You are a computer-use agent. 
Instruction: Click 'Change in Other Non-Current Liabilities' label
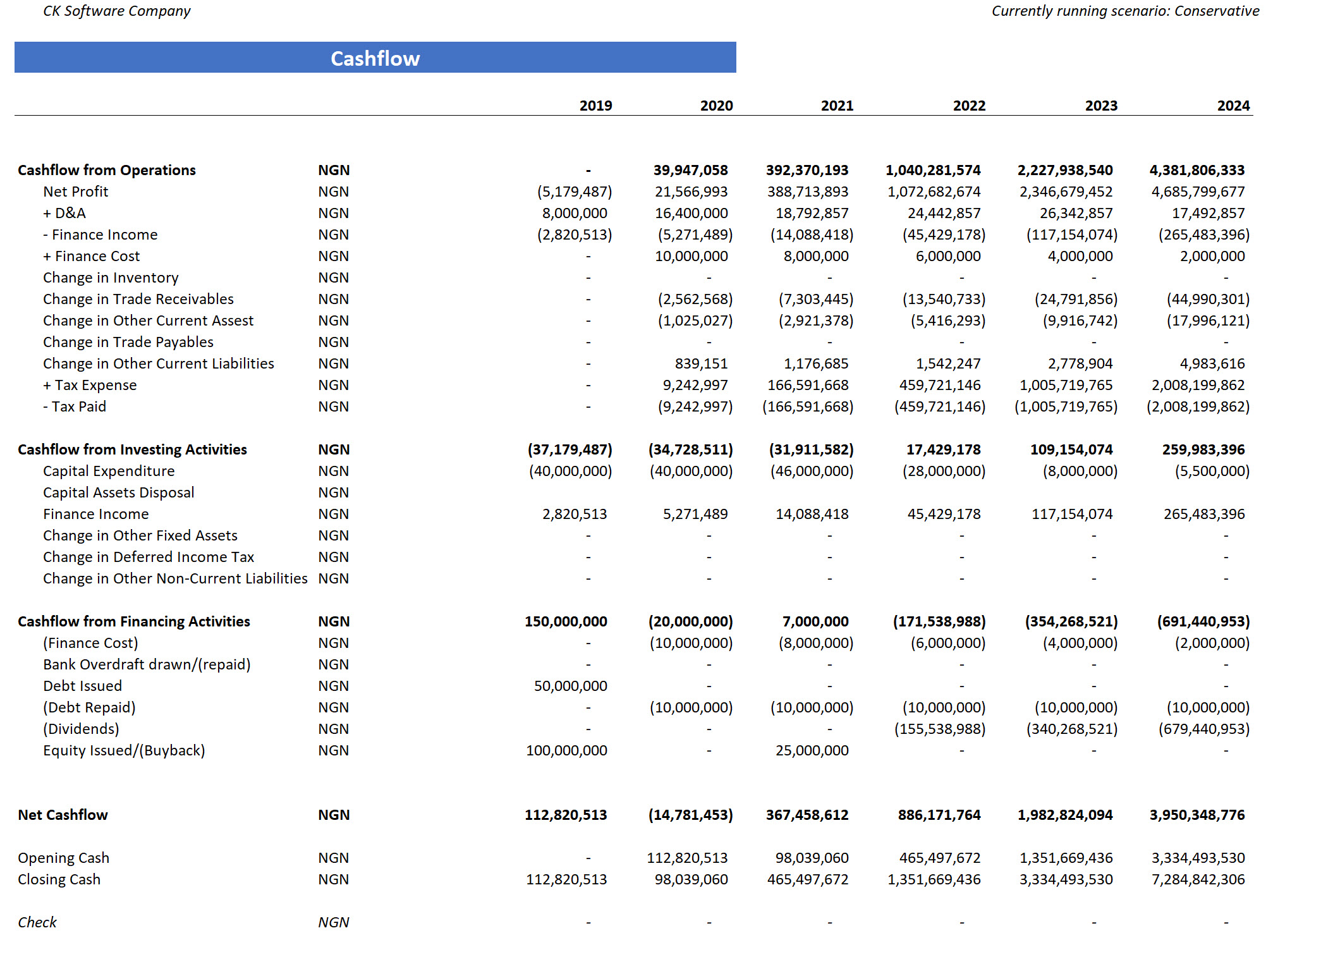coord(175,578)
